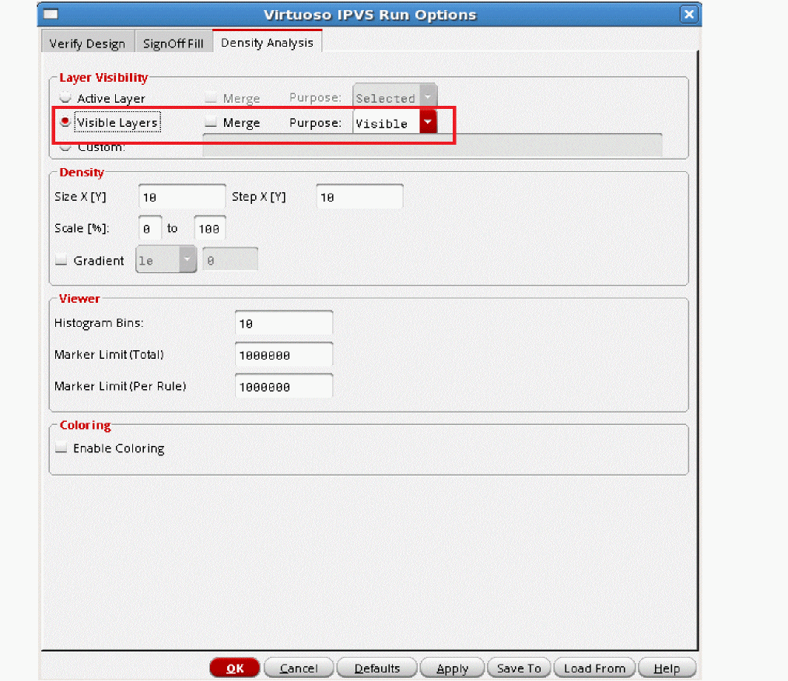Select the Visible Layers radio button
788x681 pixels.
[x=65, y=121]
